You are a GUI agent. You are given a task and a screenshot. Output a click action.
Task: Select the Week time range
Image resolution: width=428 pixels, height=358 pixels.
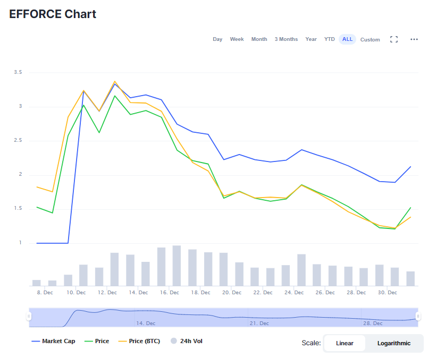237,39
